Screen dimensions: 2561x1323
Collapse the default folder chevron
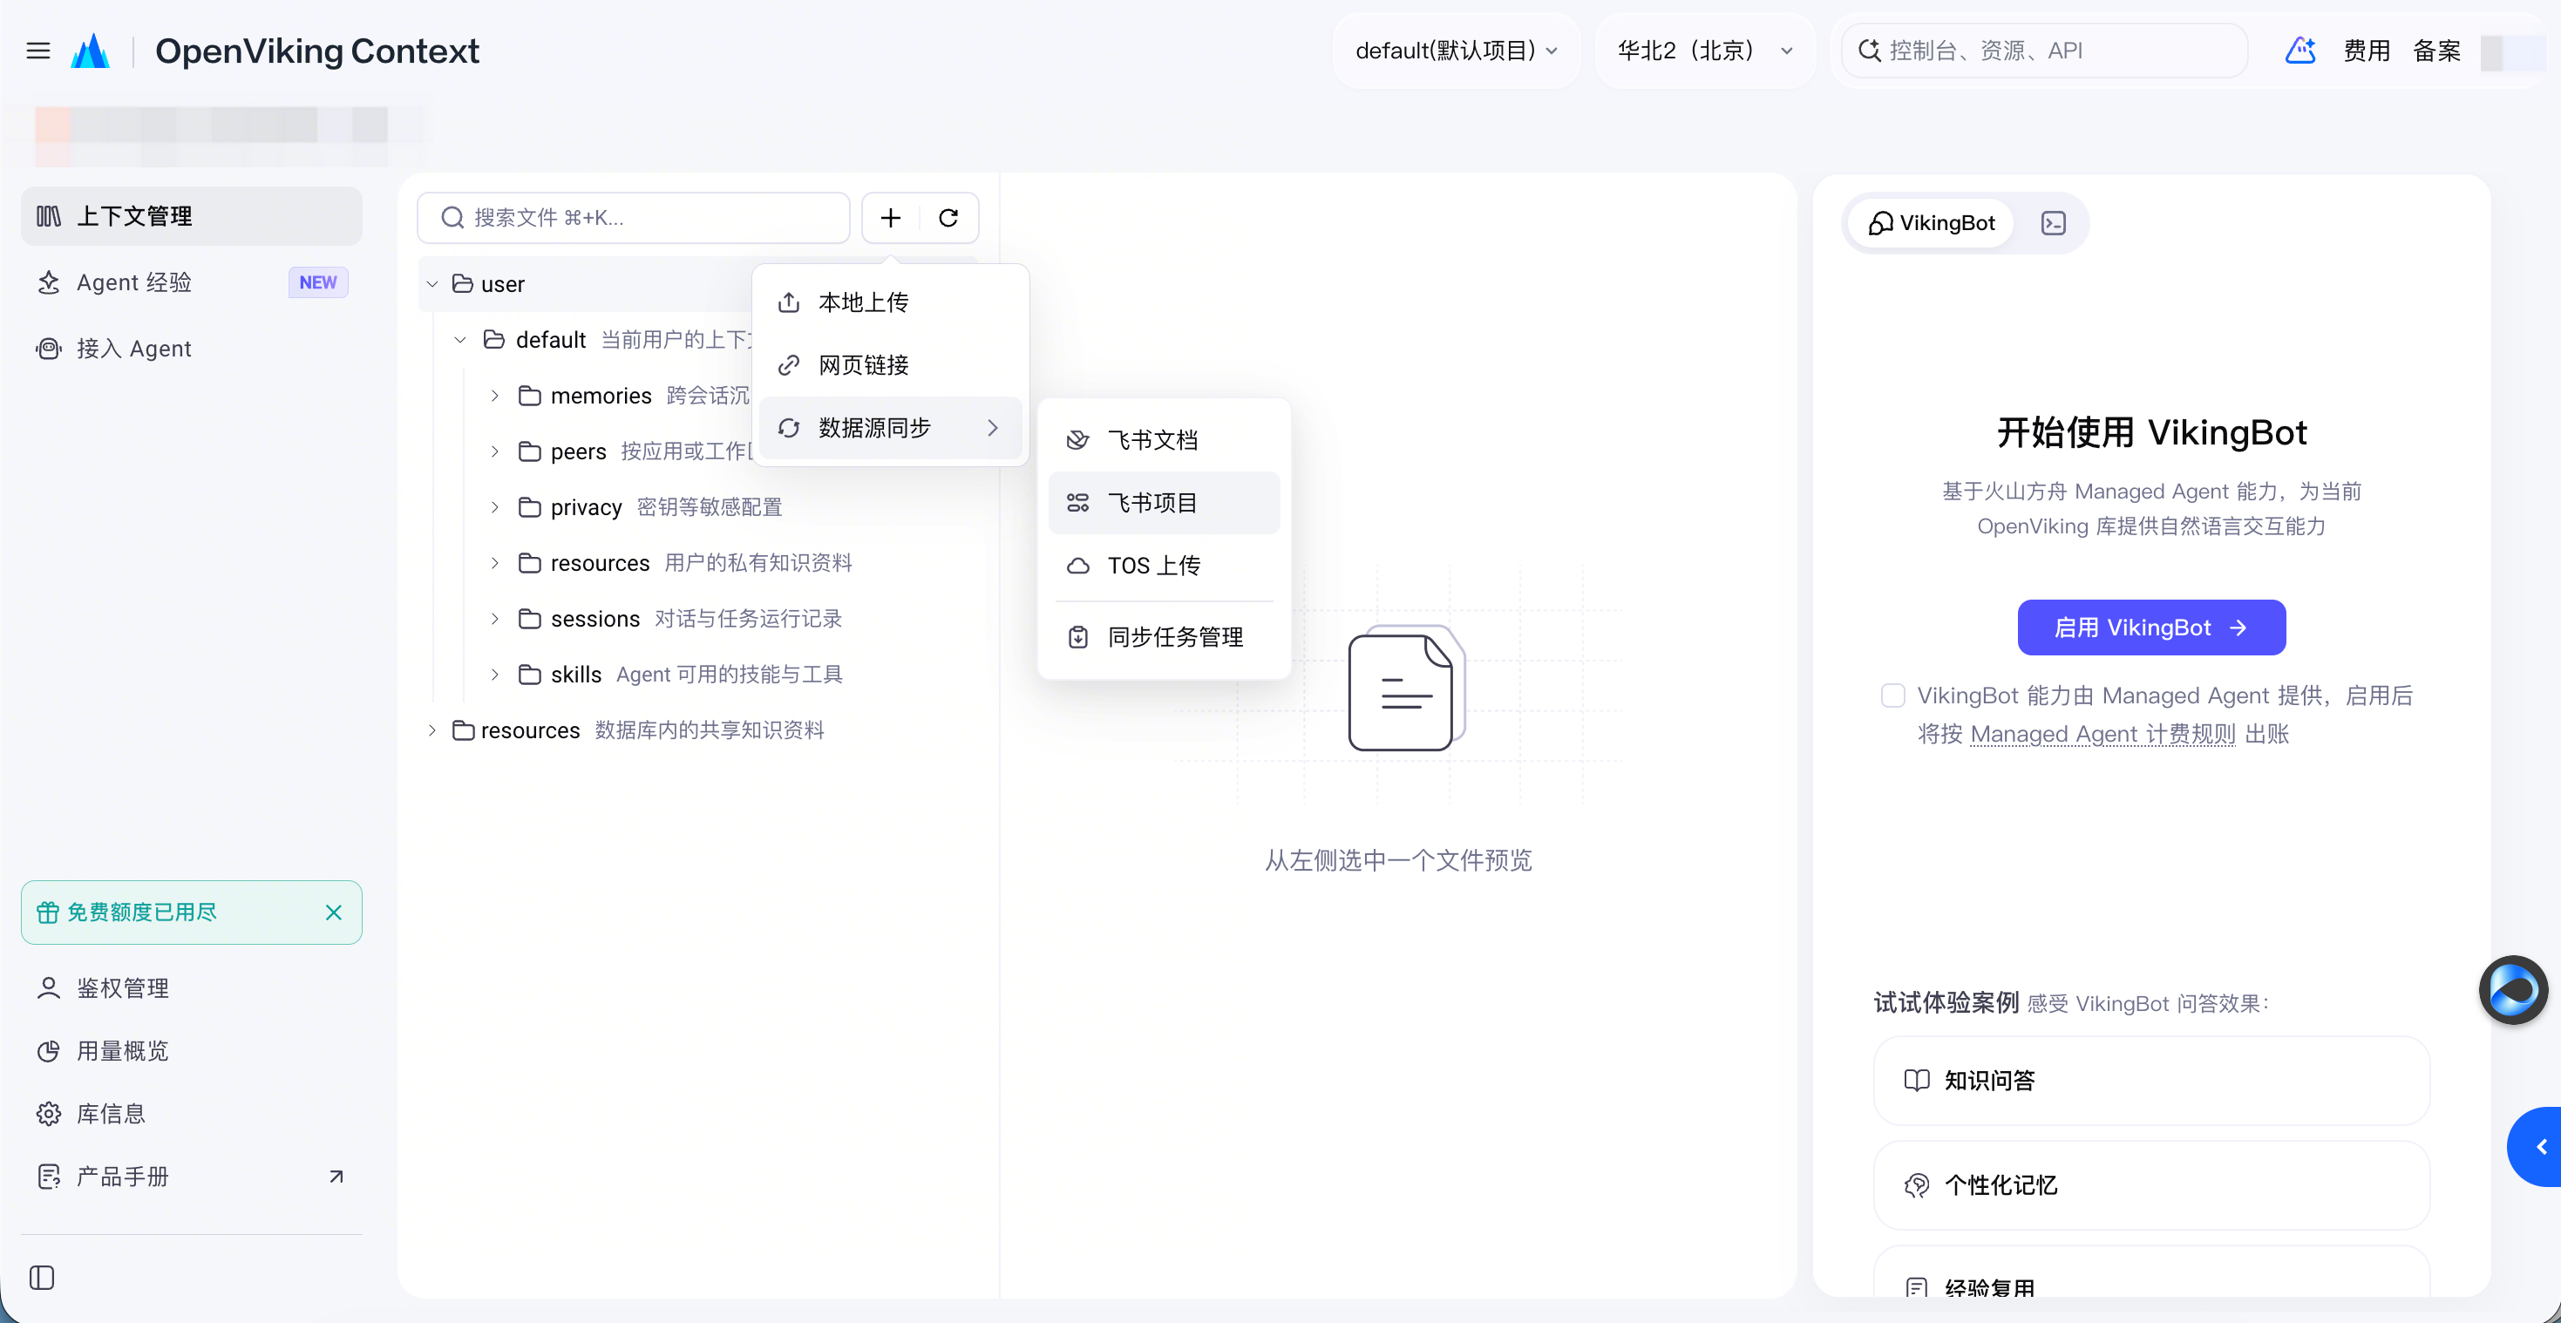pos(459,340)
